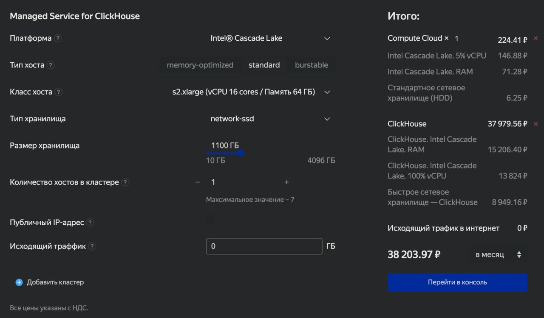Click the 146.88 ₽ vCPU price

(x=513, y=56)
